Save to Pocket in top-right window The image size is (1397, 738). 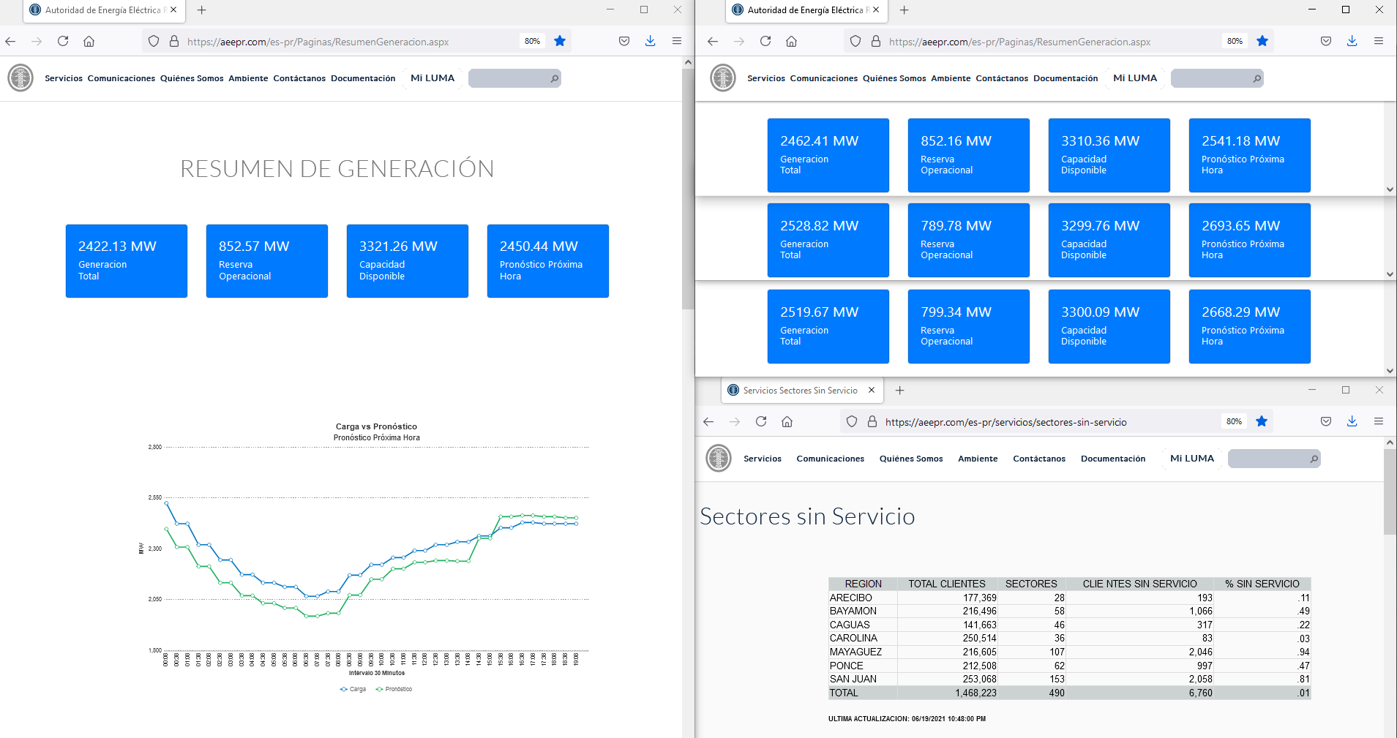1326,41
